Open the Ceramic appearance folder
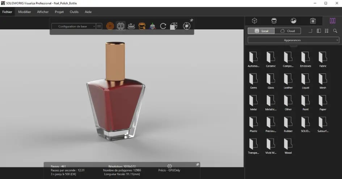This screenshot has width=342, height=179. (x=271, y=59)
